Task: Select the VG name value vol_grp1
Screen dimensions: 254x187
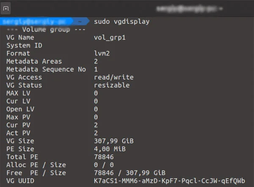Action: pos(110,37)
